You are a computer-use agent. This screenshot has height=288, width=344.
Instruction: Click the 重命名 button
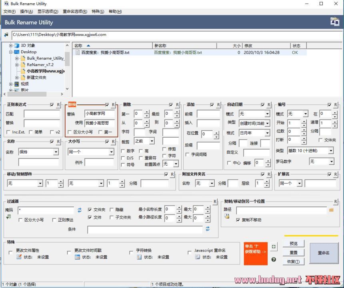pyautogui.click(x=324, y=253)
